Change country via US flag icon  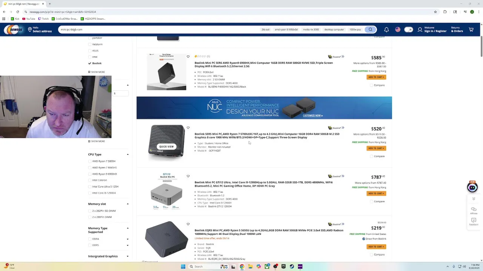pos(398,29)
